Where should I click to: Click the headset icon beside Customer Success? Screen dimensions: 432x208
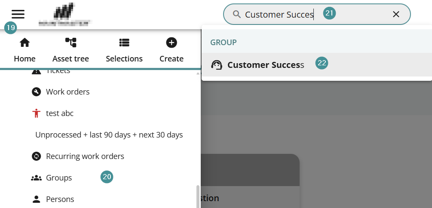pyautogui.click(x=217, y=65)
